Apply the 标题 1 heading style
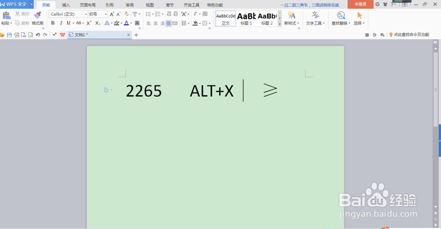 246,19
